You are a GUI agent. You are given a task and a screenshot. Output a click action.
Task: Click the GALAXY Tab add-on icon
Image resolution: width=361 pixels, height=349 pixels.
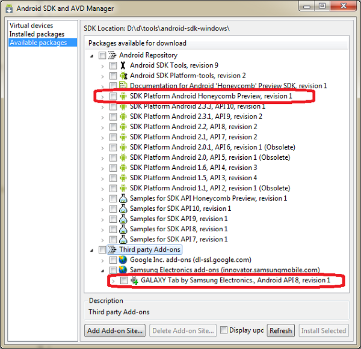coord(134,281)
